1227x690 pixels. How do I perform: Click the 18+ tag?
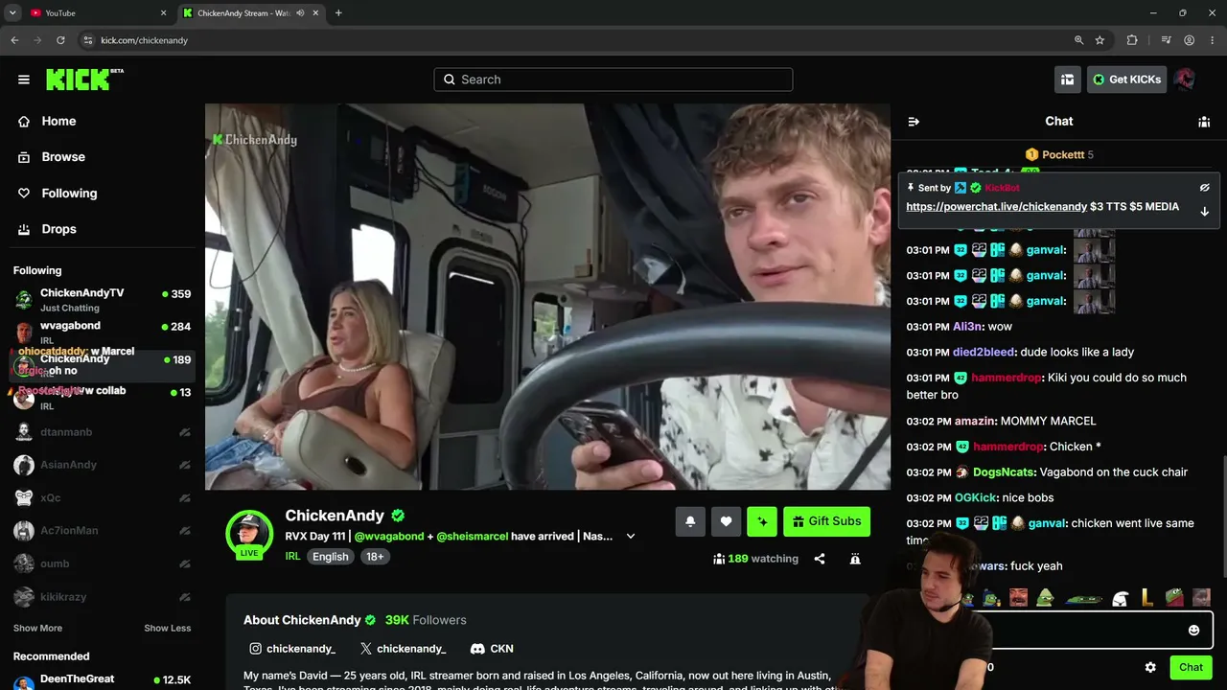pos(375,557)
